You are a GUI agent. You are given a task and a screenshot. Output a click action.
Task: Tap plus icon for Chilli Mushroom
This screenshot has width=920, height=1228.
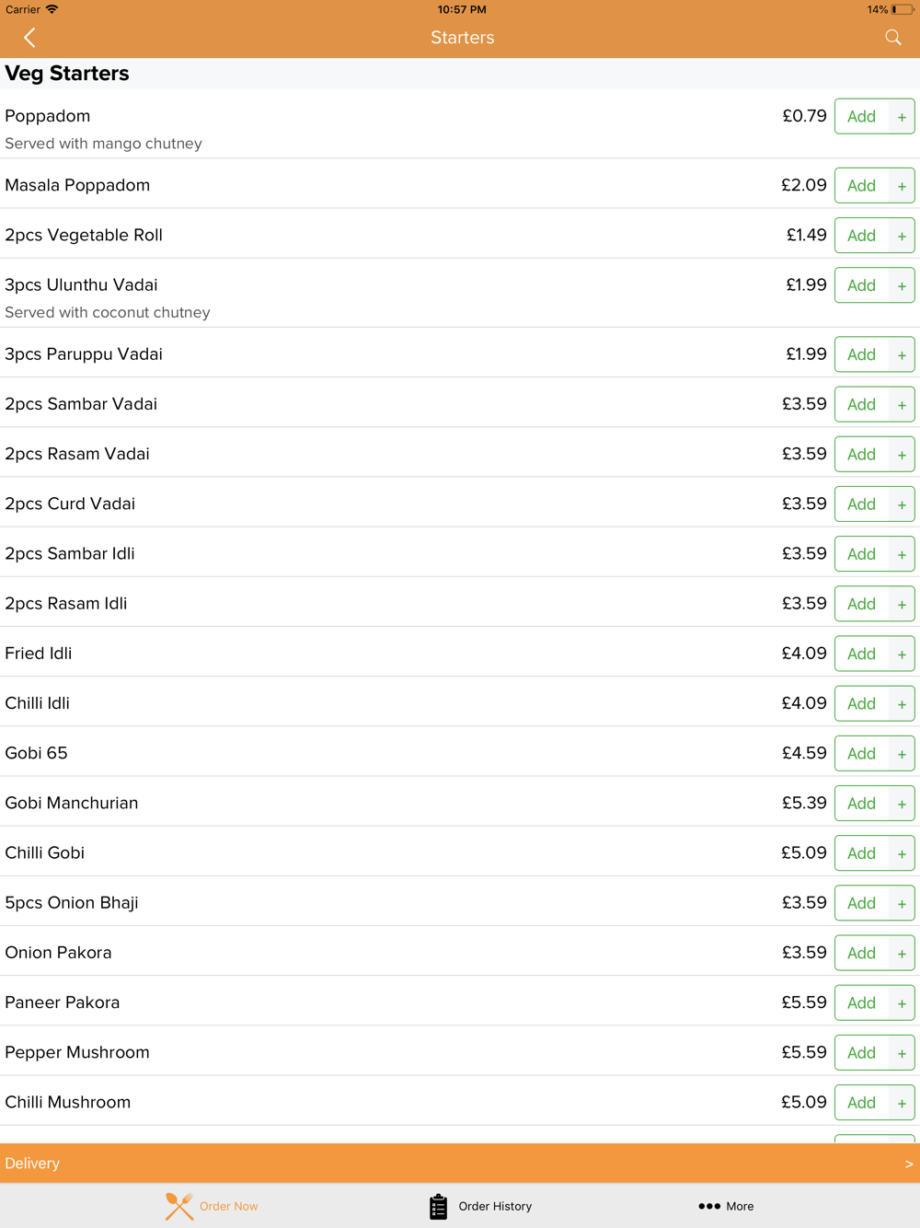902,1103
